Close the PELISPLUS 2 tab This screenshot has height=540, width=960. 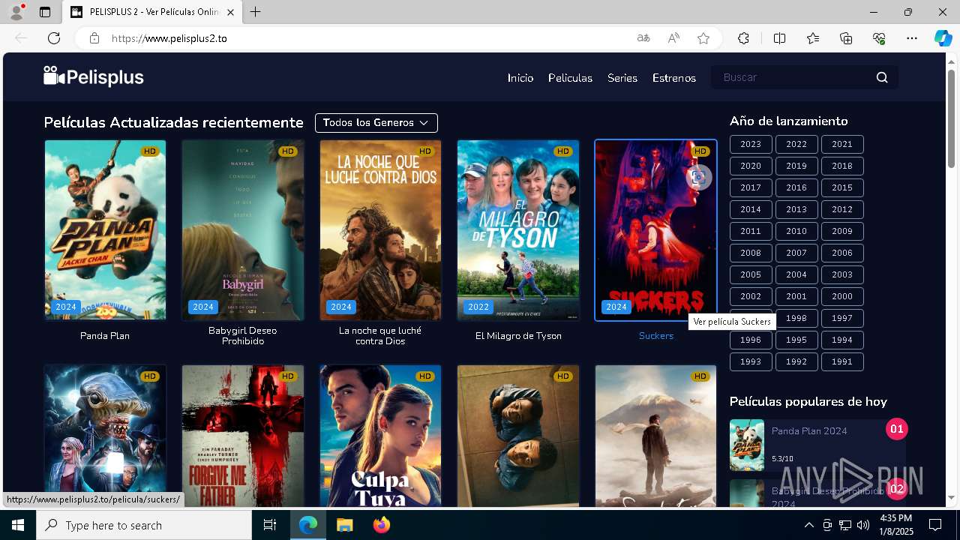pos(230,12)
